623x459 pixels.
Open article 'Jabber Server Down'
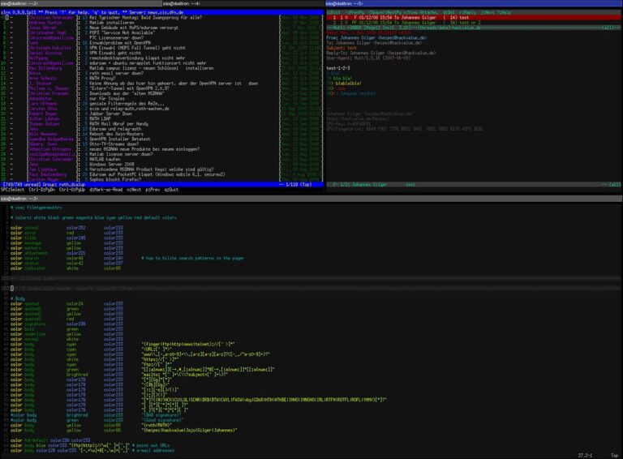(x=110, y=114)
